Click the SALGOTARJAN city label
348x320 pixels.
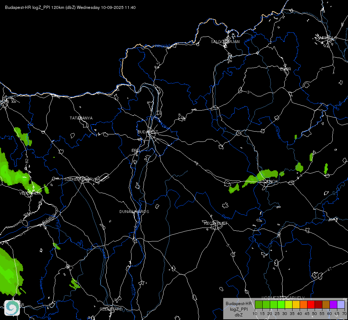225,42
